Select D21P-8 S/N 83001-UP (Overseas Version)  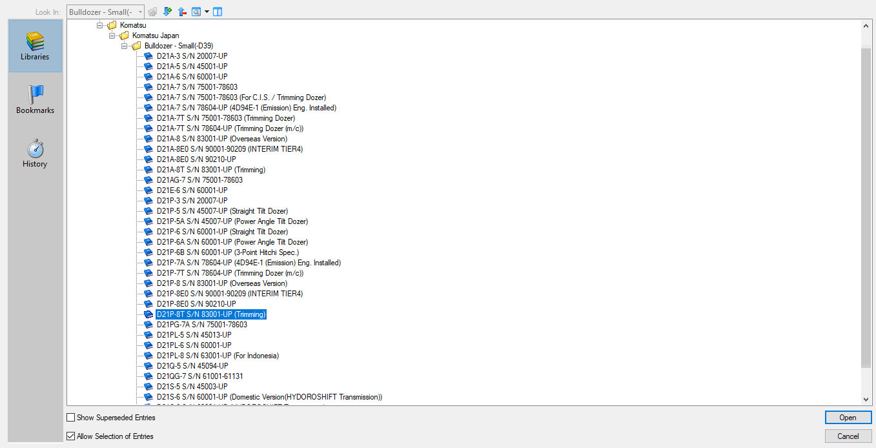221,283
